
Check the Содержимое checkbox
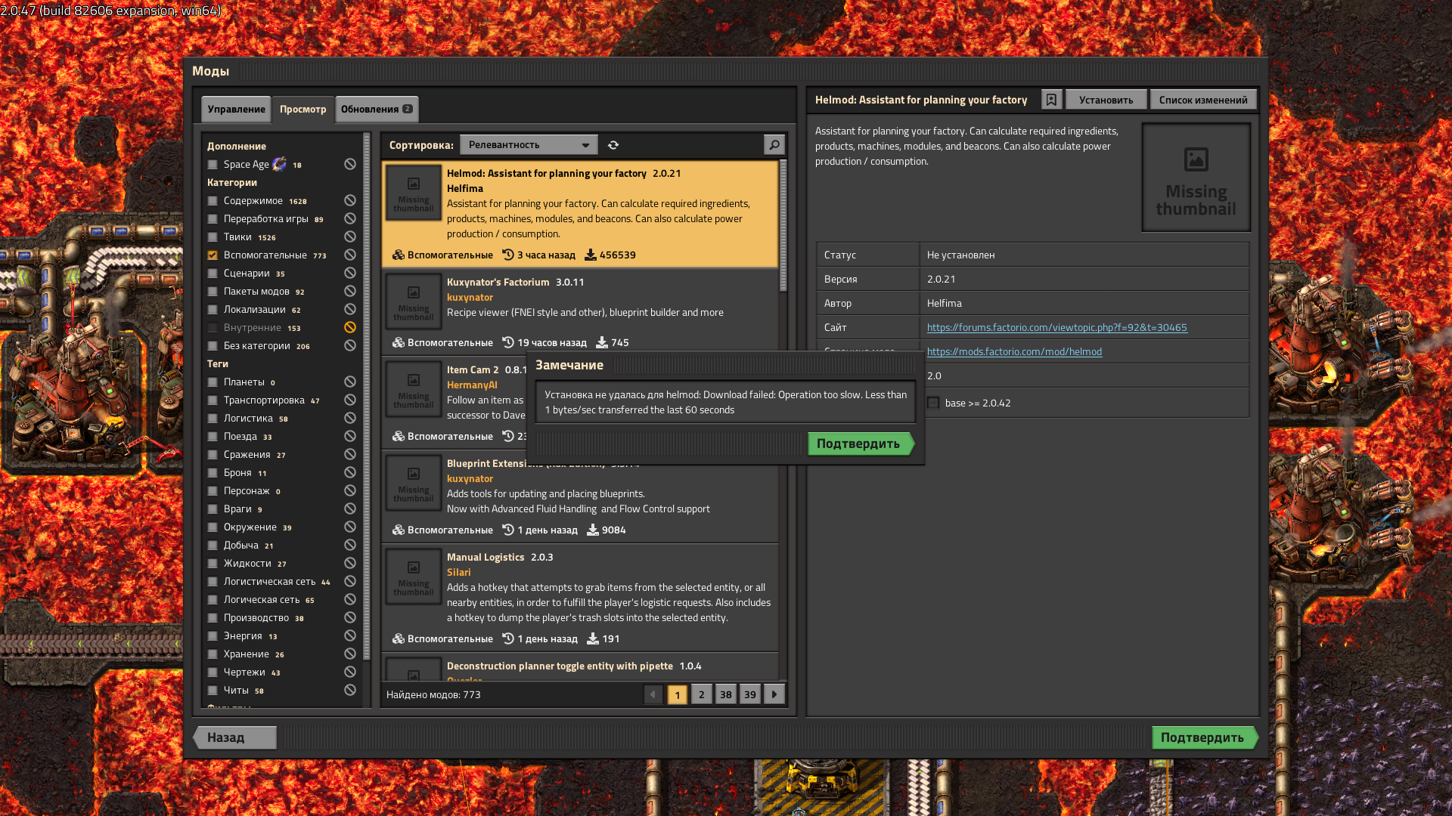point(213,201)
